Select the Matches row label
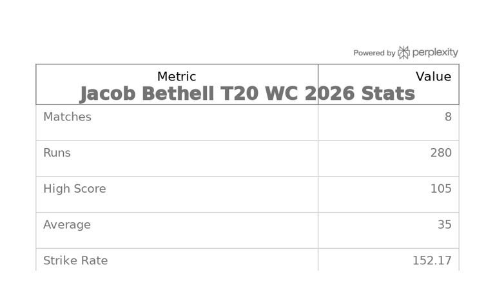 tap(67, 117)
